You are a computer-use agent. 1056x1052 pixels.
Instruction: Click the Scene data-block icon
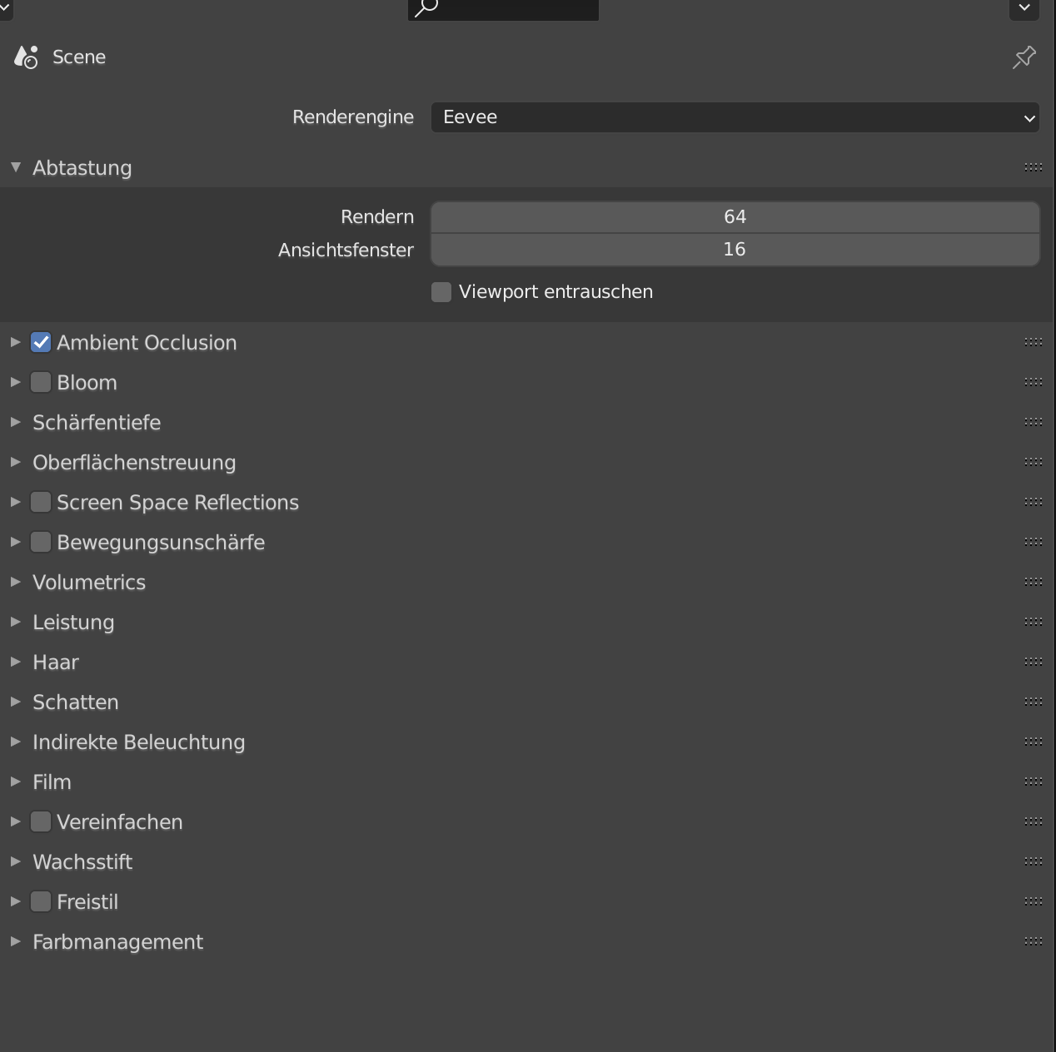26,57
